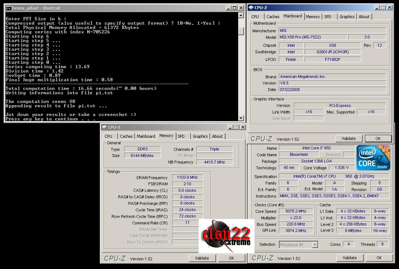Switch to CPU tab in Mainboard window

(255, 17)
